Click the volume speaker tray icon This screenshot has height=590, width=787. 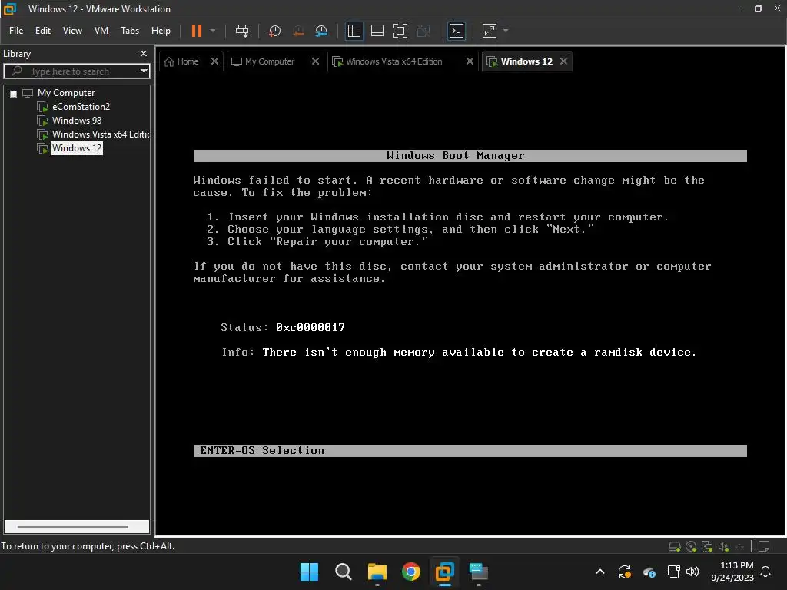tap(692, 572)
